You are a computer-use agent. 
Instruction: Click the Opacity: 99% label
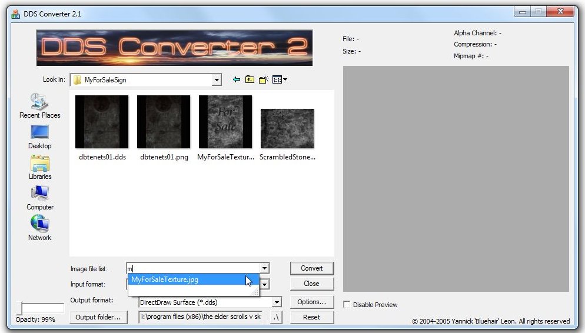tap(35, 319)
